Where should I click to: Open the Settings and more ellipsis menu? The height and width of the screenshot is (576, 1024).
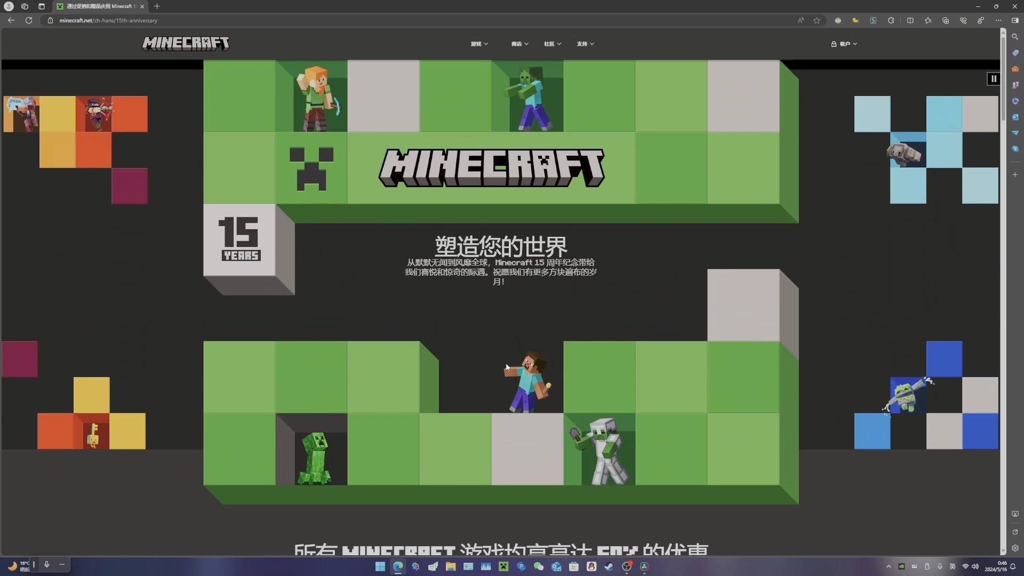[x=998, y=20]
